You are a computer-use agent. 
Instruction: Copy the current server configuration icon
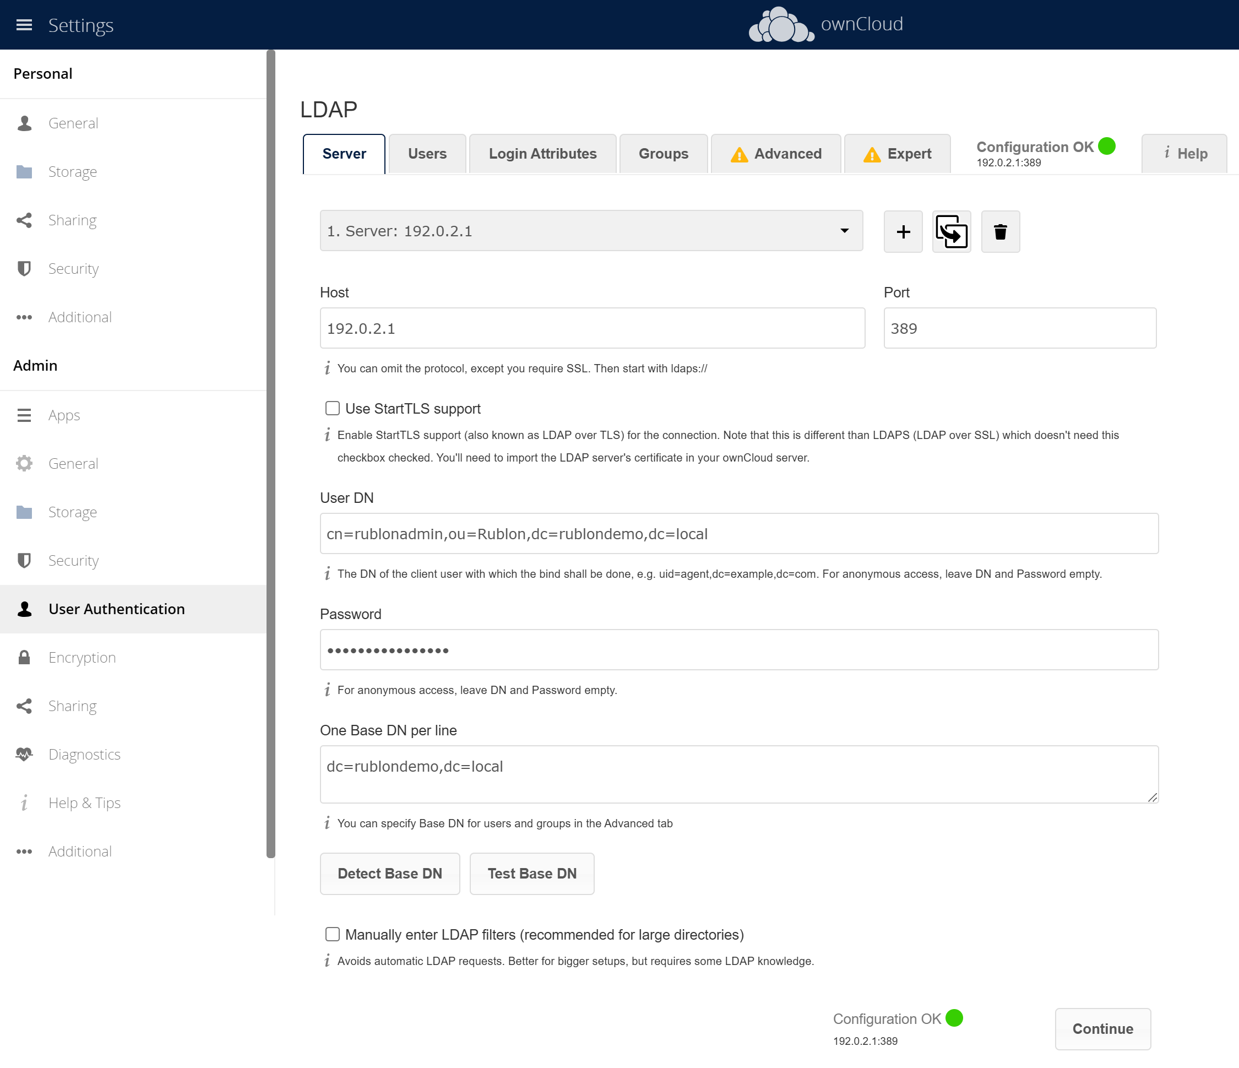tap(952, 231)
